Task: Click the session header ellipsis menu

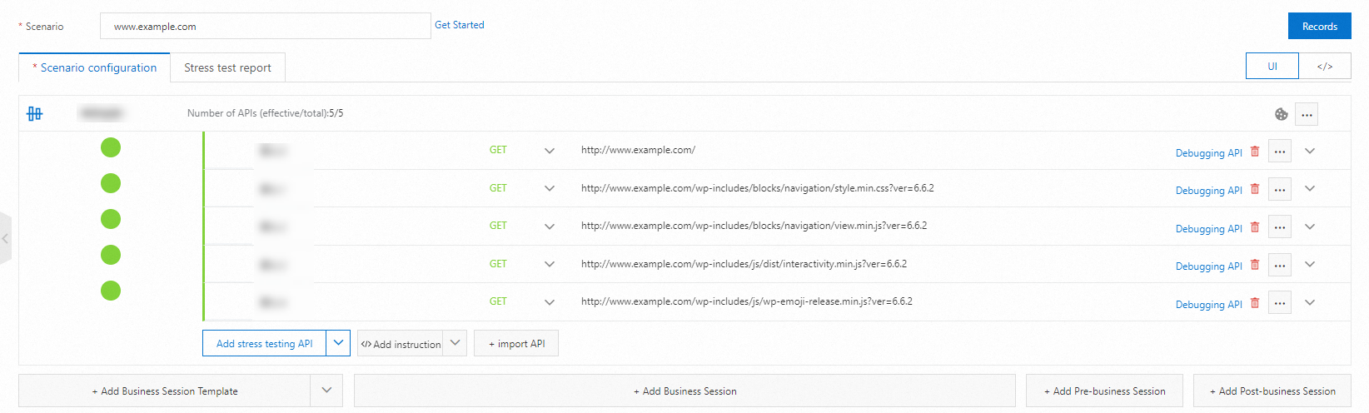Action: tap(1307, 114)
